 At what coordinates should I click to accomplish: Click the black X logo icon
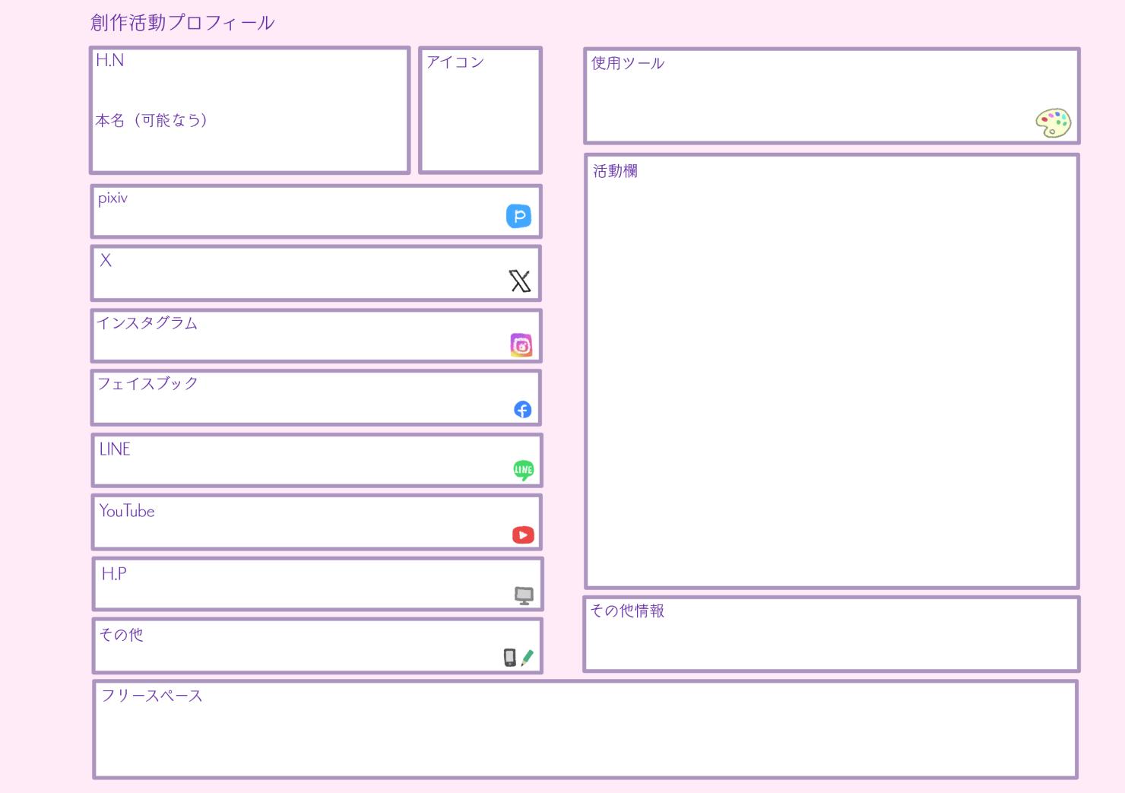click(x=520, y=281)
